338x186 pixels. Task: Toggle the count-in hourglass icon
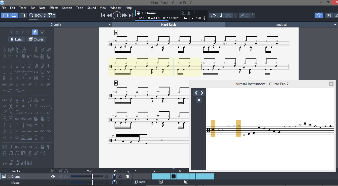click(183, 13)
